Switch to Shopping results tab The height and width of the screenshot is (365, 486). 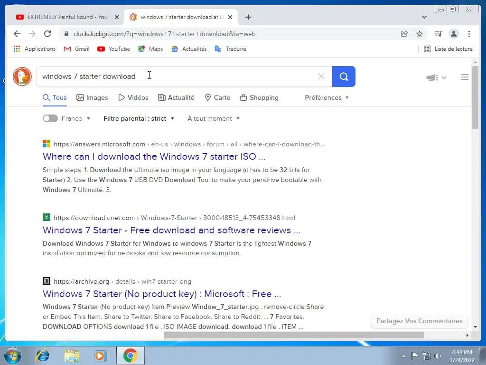point(259,97)
